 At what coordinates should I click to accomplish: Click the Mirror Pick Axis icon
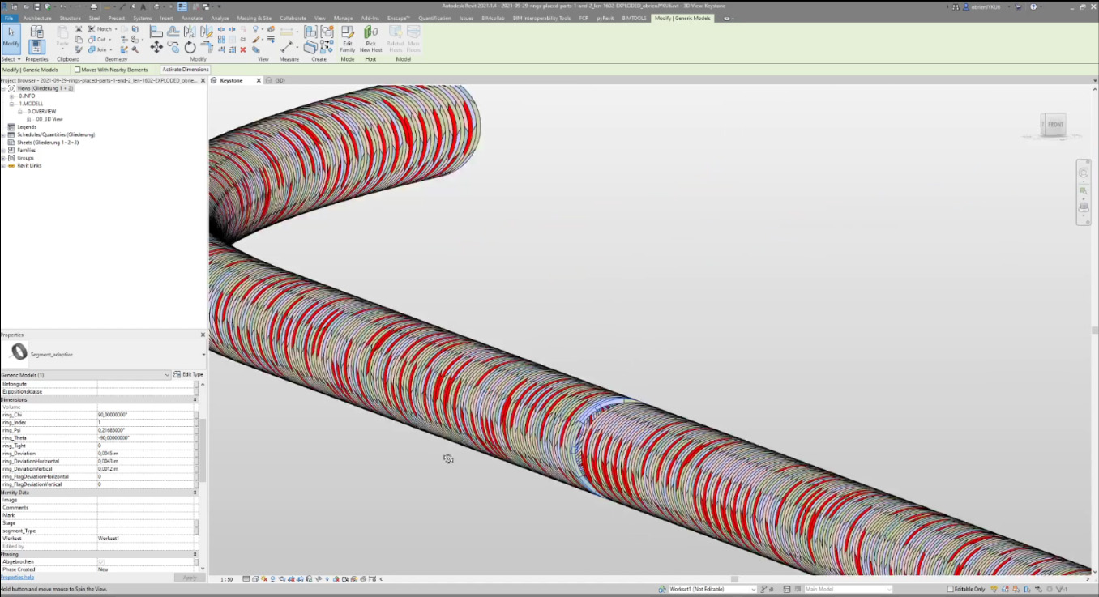(190, 31)
